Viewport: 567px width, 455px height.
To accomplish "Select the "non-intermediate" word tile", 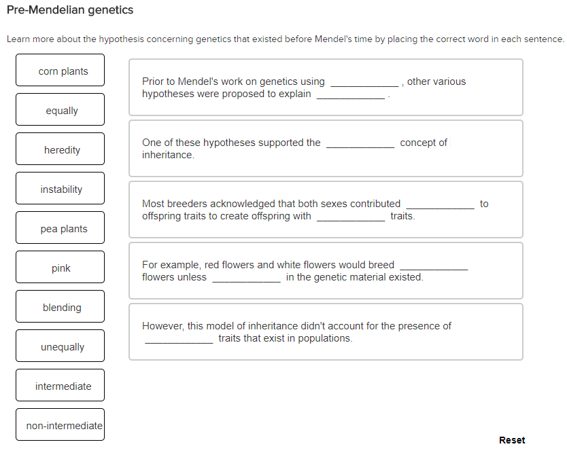I will click(60, 424).
